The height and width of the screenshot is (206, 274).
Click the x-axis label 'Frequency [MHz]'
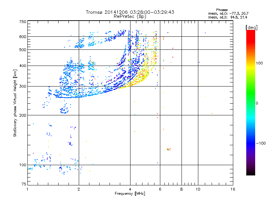coord(130,194)
